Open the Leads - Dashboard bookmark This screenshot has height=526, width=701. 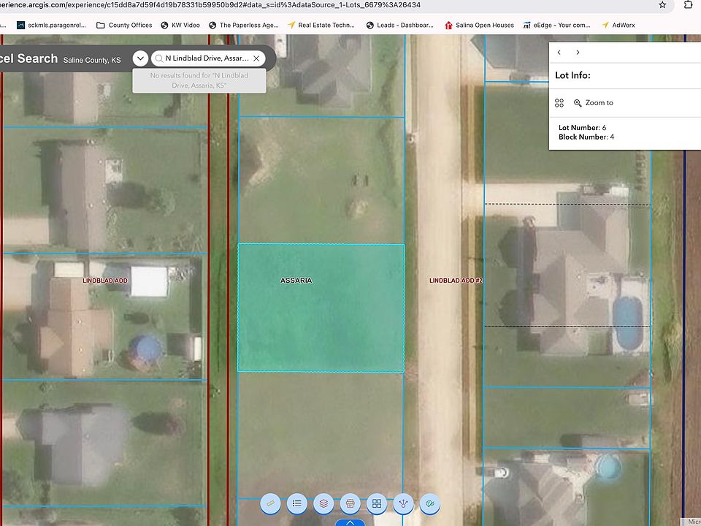[399, 25]
